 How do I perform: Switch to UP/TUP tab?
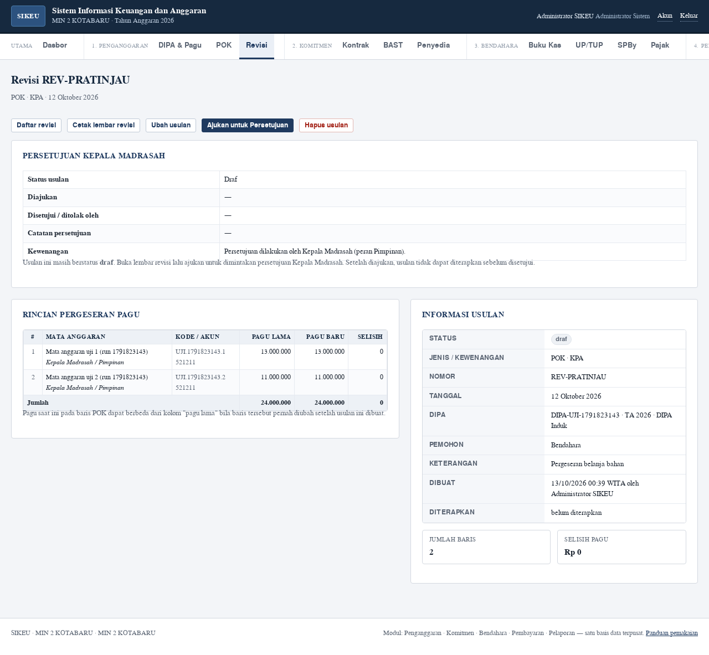[x=589, y=45]
